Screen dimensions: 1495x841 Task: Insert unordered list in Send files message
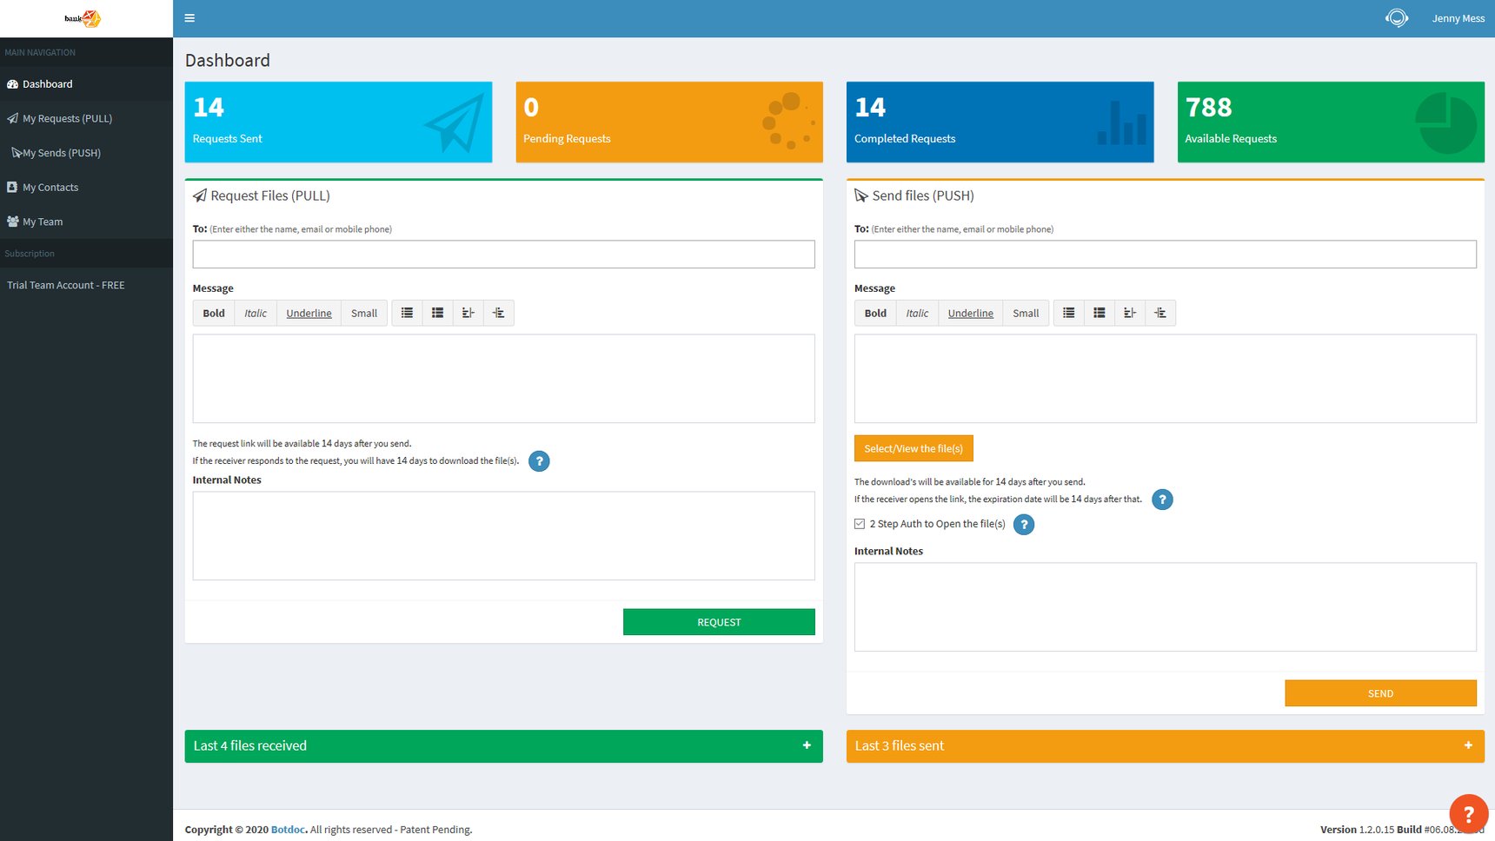[1068, 314]
